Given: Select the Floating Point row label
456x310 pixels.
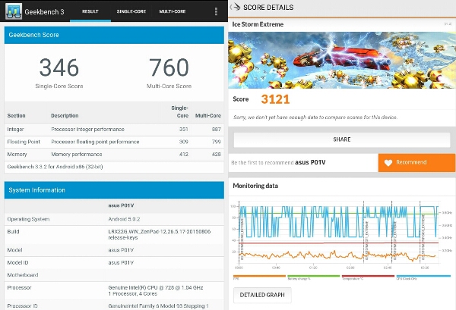Looking at the screenshot, I should pyautogui.click(x=24, y=142).
